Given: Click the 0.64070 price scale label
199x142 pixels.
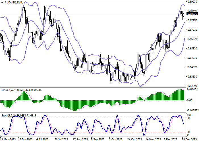Looking at the screenshot, I should click(192, 67).
